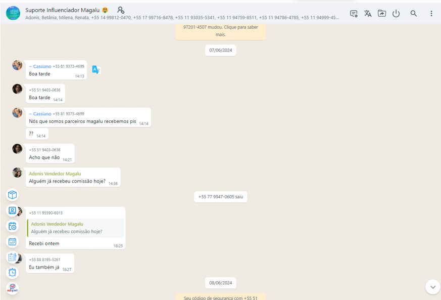Click the "97201-4507 mudou" security code notice
This screenshot has height=300, width=441.
(220, 31)
